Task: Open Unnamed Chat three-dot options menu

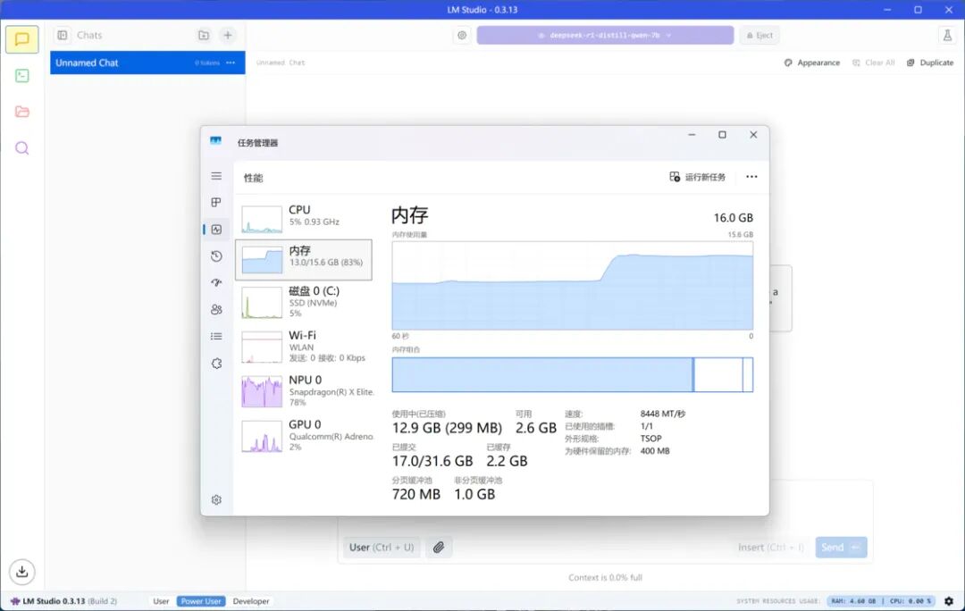Action: click(x=231, y=63)
